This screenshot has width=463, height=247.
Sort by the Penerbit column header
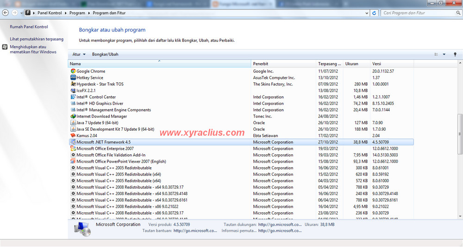point(283,64)
